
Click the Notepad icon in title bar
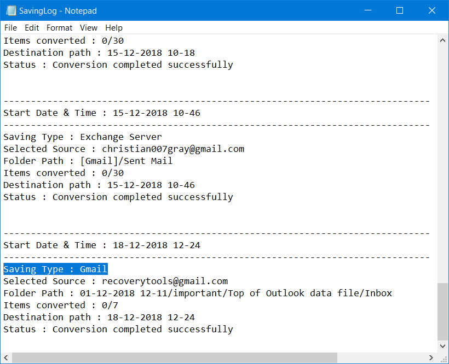11,10
